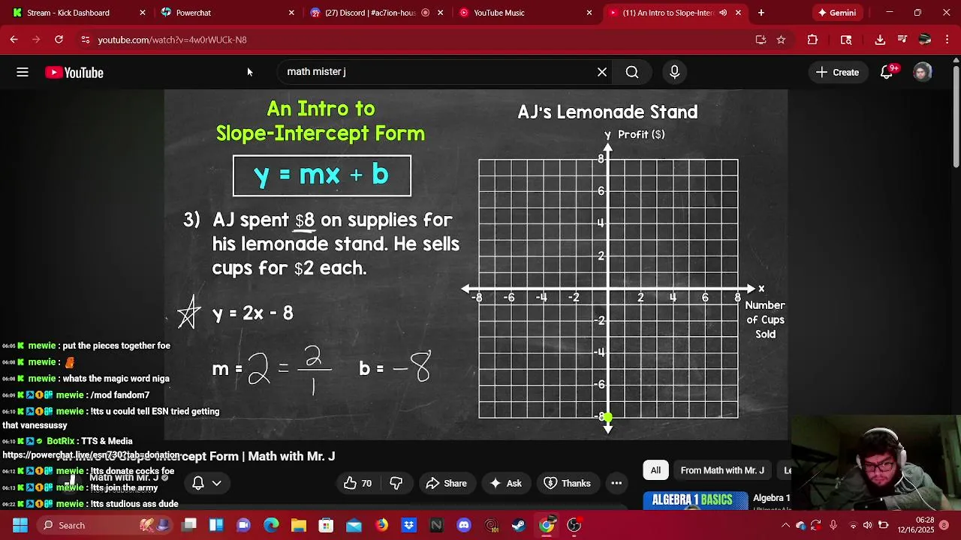The image size is (961, 540).
Task: Select the All filter chip
Action: pyautogui.click(x=655, y=470)
